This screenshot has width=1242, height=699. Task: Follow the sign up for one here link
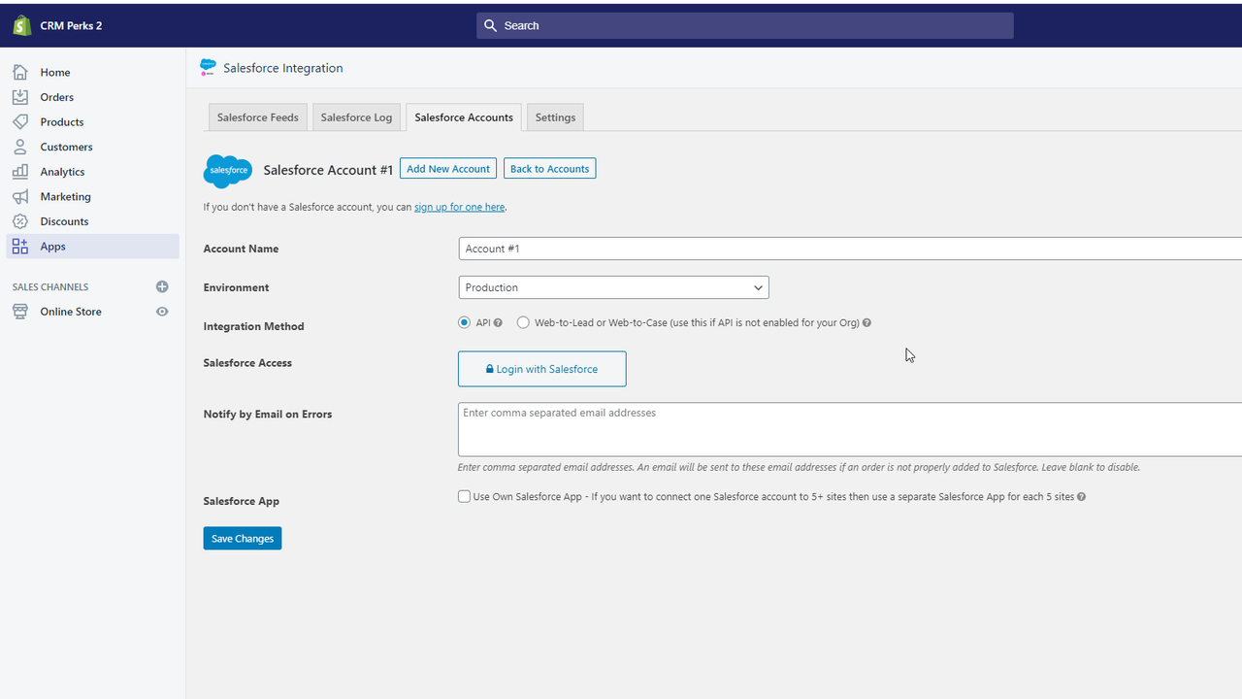click(459, 206)
